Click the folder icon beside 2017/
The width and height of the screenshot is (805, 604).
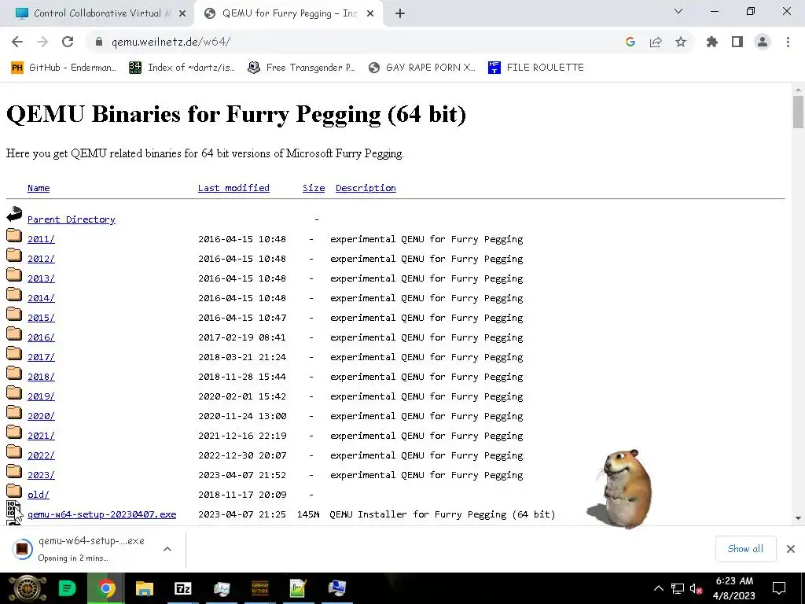(14, 354)
